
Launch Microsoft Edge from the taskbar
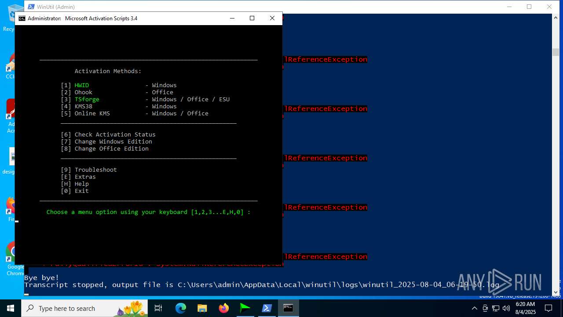click(x=181, y=308)
